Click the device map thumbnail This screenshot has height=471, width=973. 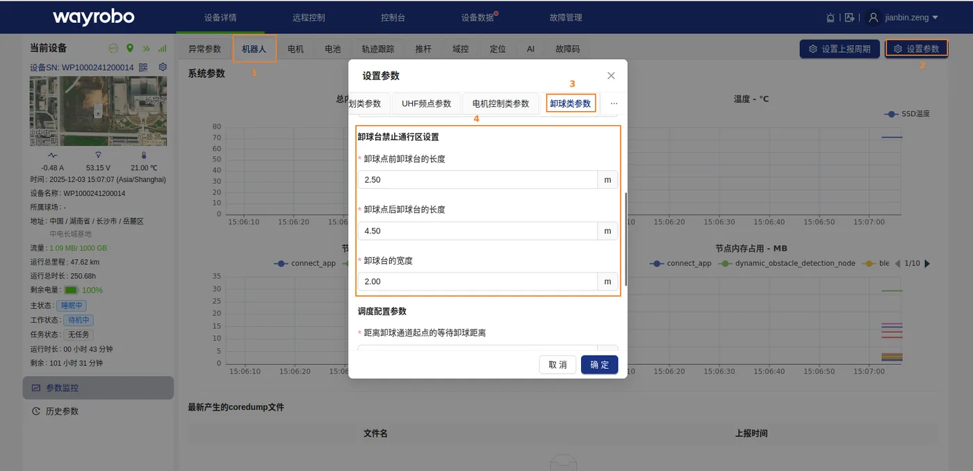[98, 110]
